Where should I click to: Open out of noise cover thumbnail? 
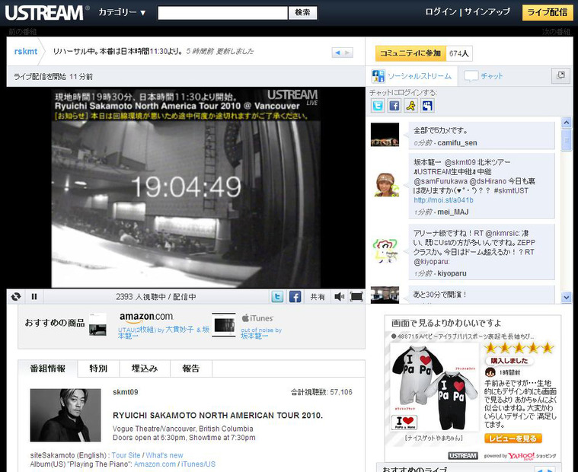point(224,324)
